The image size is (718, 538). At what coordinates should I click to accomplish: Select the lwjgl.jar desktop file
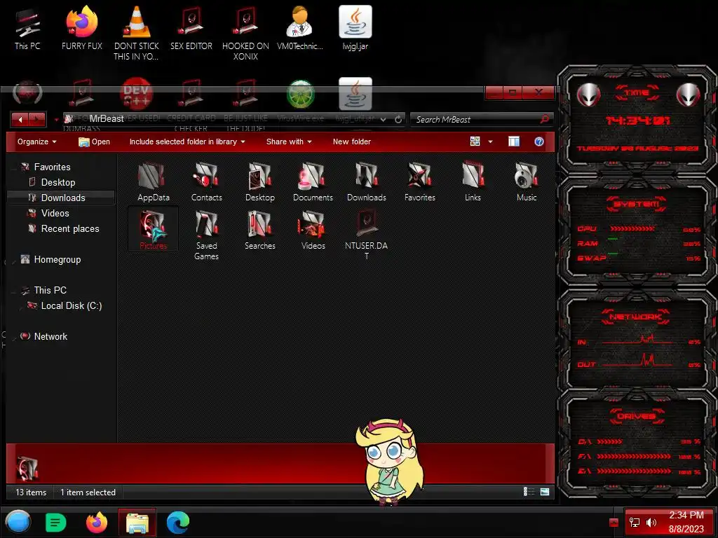tap(355, 28)
